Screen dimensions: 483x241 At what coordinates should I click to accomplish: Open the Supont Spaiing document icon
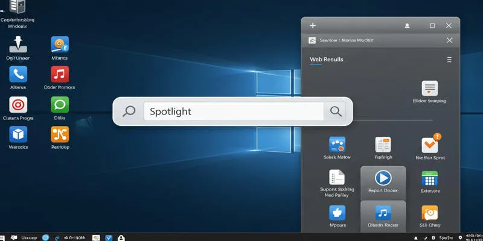(337, 177)
